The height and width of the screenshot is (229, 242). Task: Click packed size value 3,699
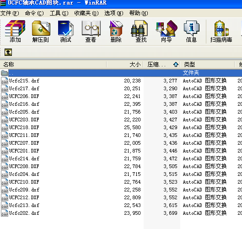coord(170,213)
